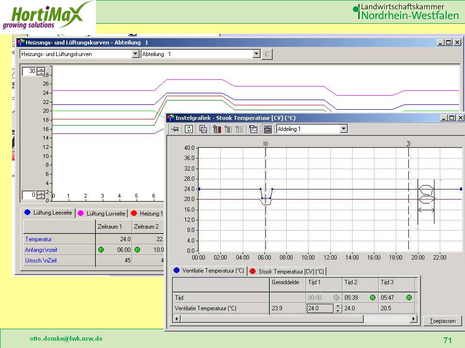The width and height of the screenshot is (465, 348).
Task: Click the horizontal scrollbar right arrow under table
Action: pos(414,319)
